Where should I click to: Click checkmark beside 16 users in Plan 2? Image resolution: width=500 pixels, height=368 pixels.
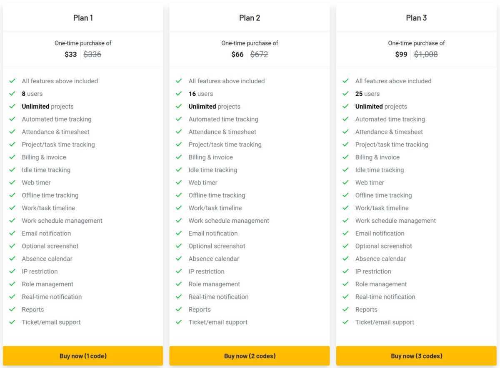(x=179, y=94)
